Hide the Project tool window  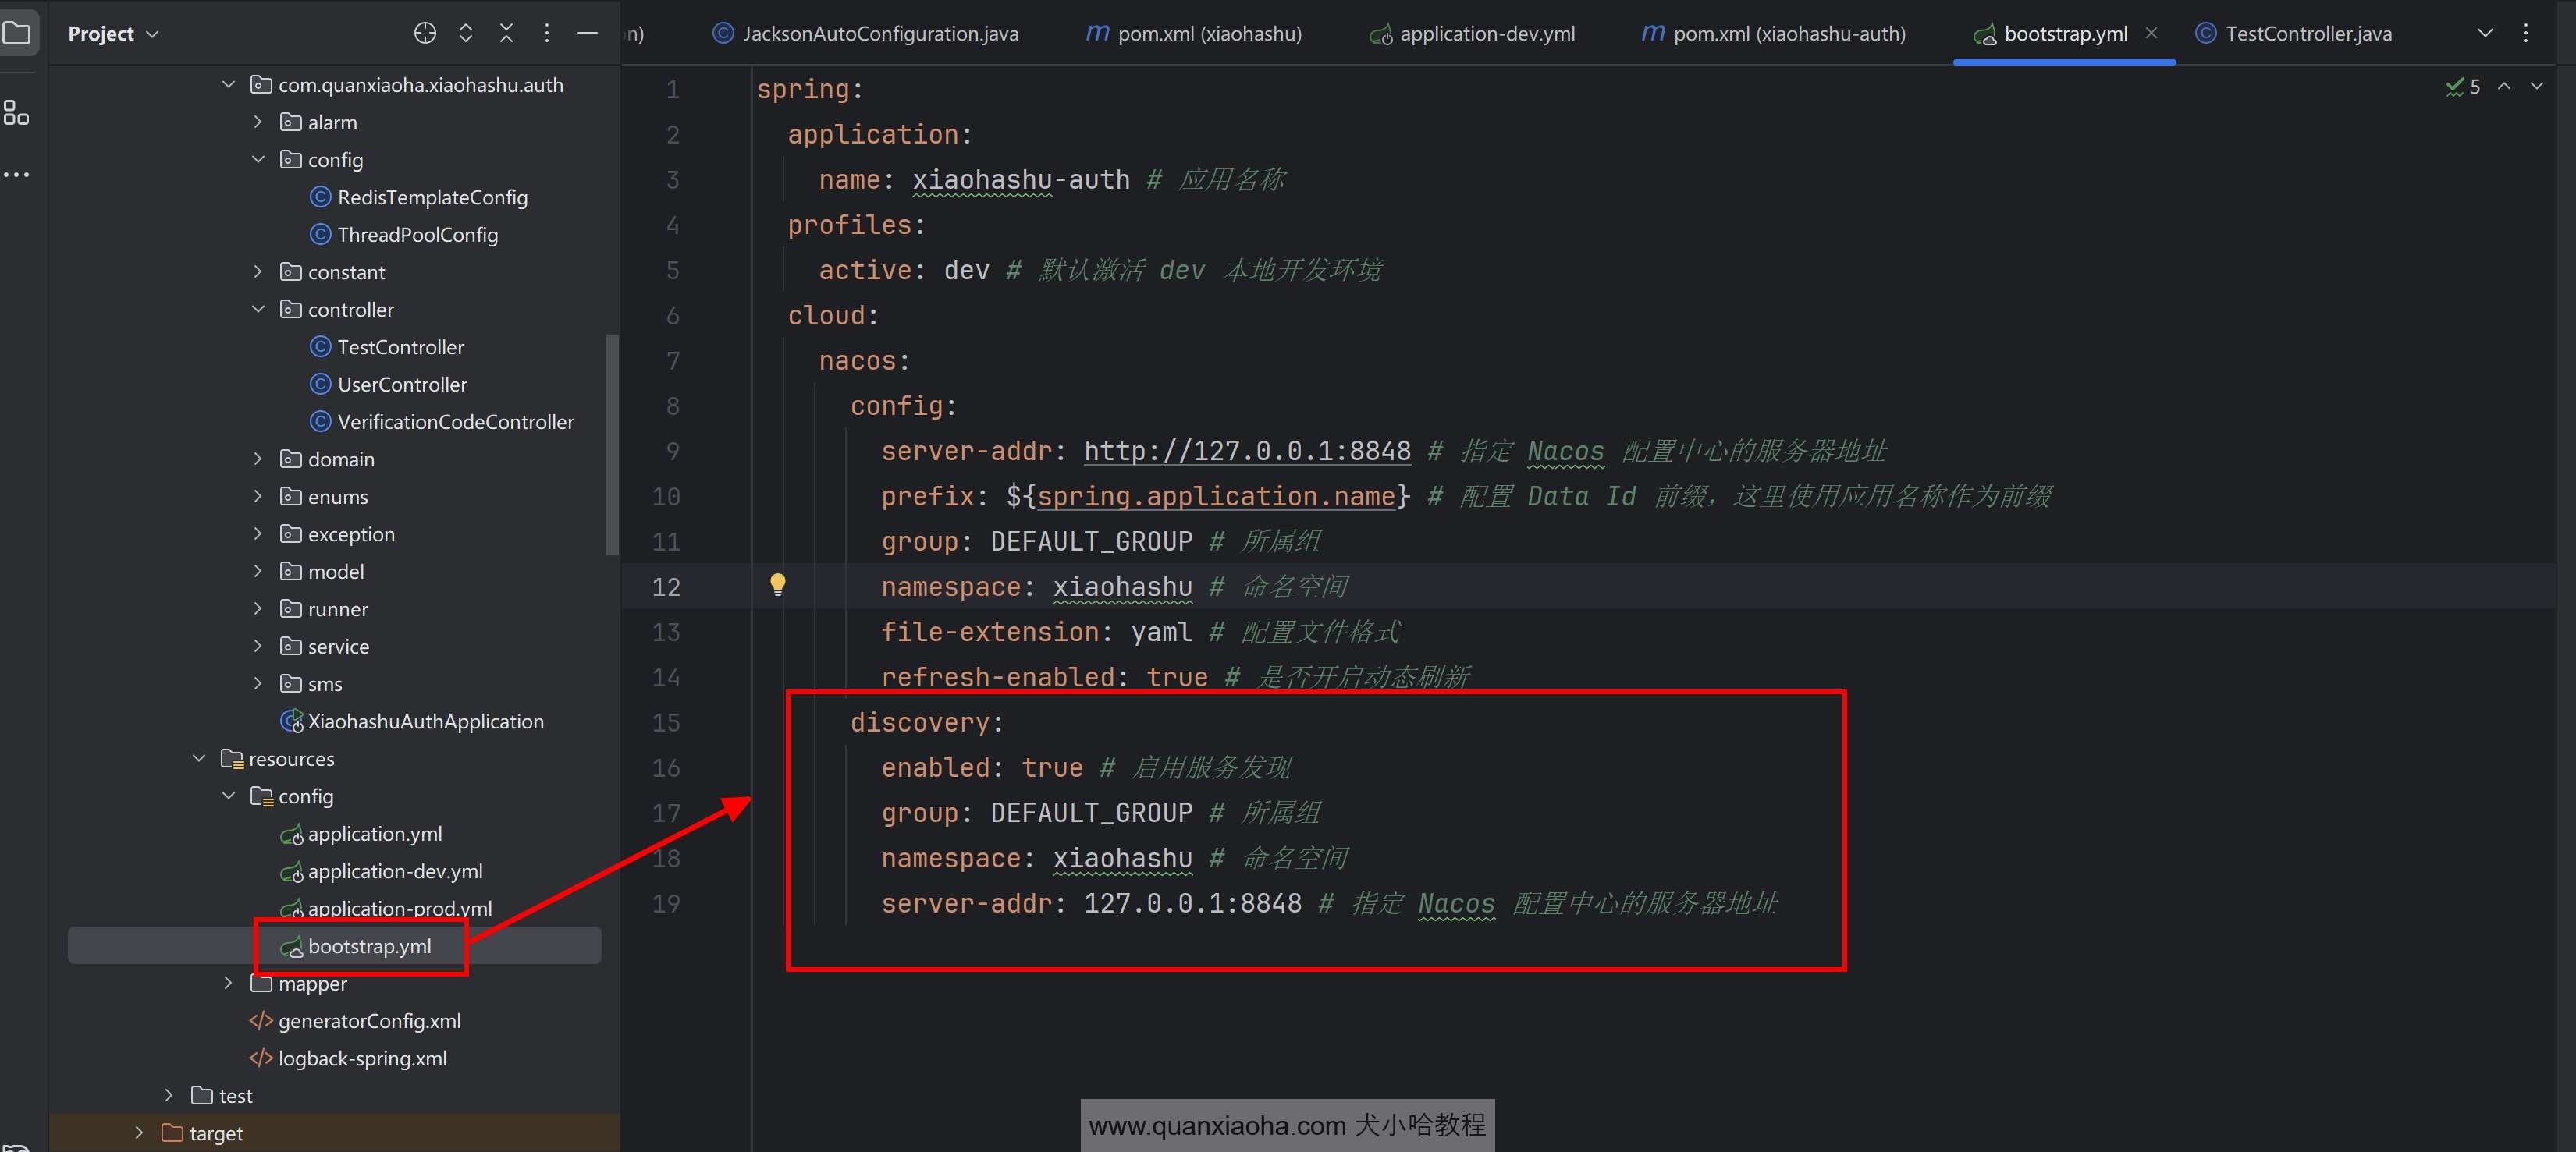click(x=587, y=33)
